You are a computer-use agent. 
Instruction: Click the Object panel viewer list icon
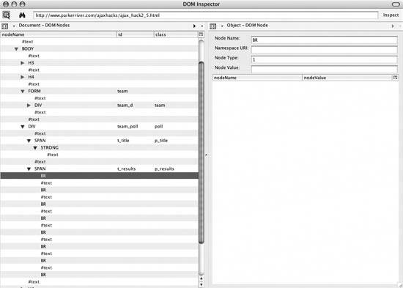pos(212,26)
